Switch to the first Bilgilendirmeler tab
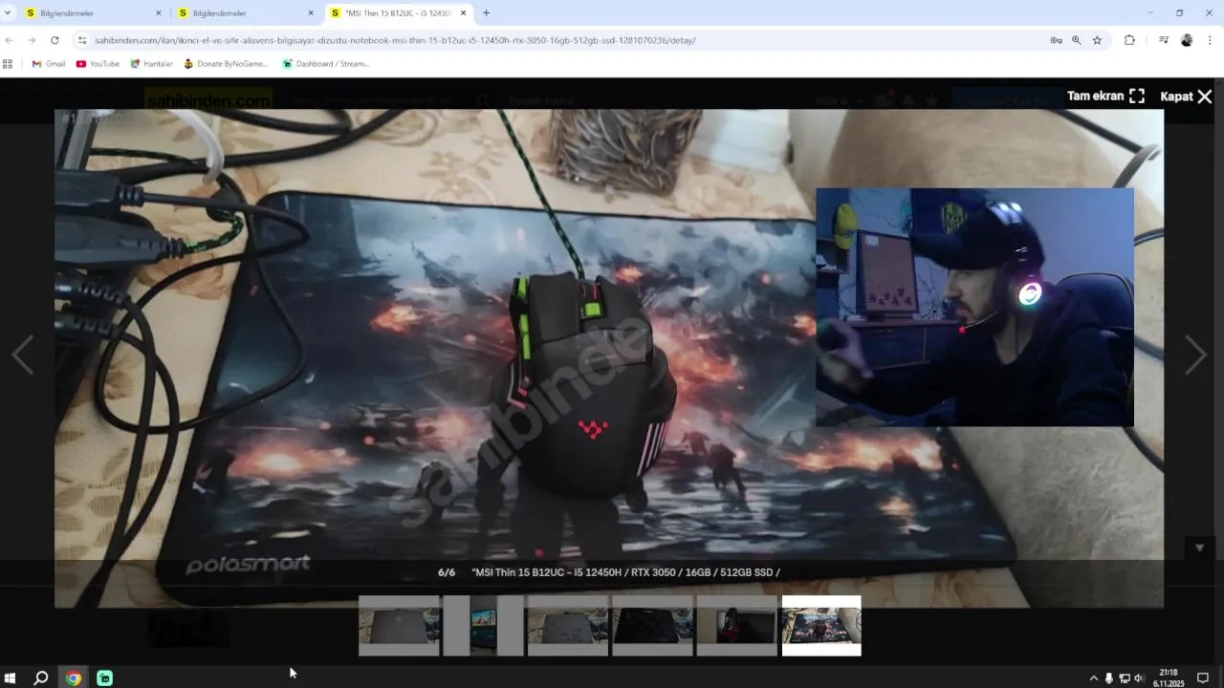The image size is (1224, 688). click(x=93, y=13)
